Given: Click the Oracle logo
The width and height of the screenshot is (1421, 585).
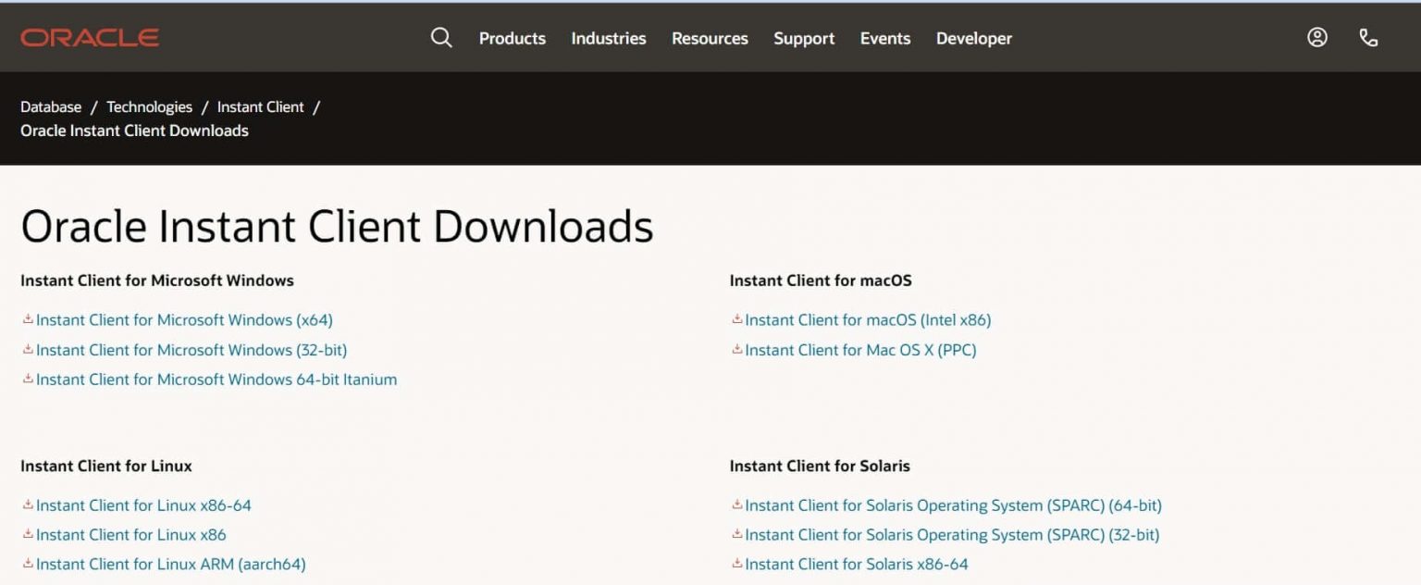Looking at the screenshot, I should point(89,37).
